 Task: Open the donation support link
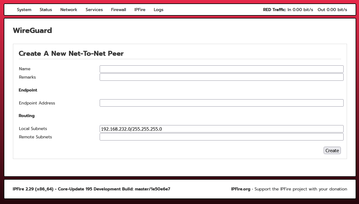coord(301,189)
